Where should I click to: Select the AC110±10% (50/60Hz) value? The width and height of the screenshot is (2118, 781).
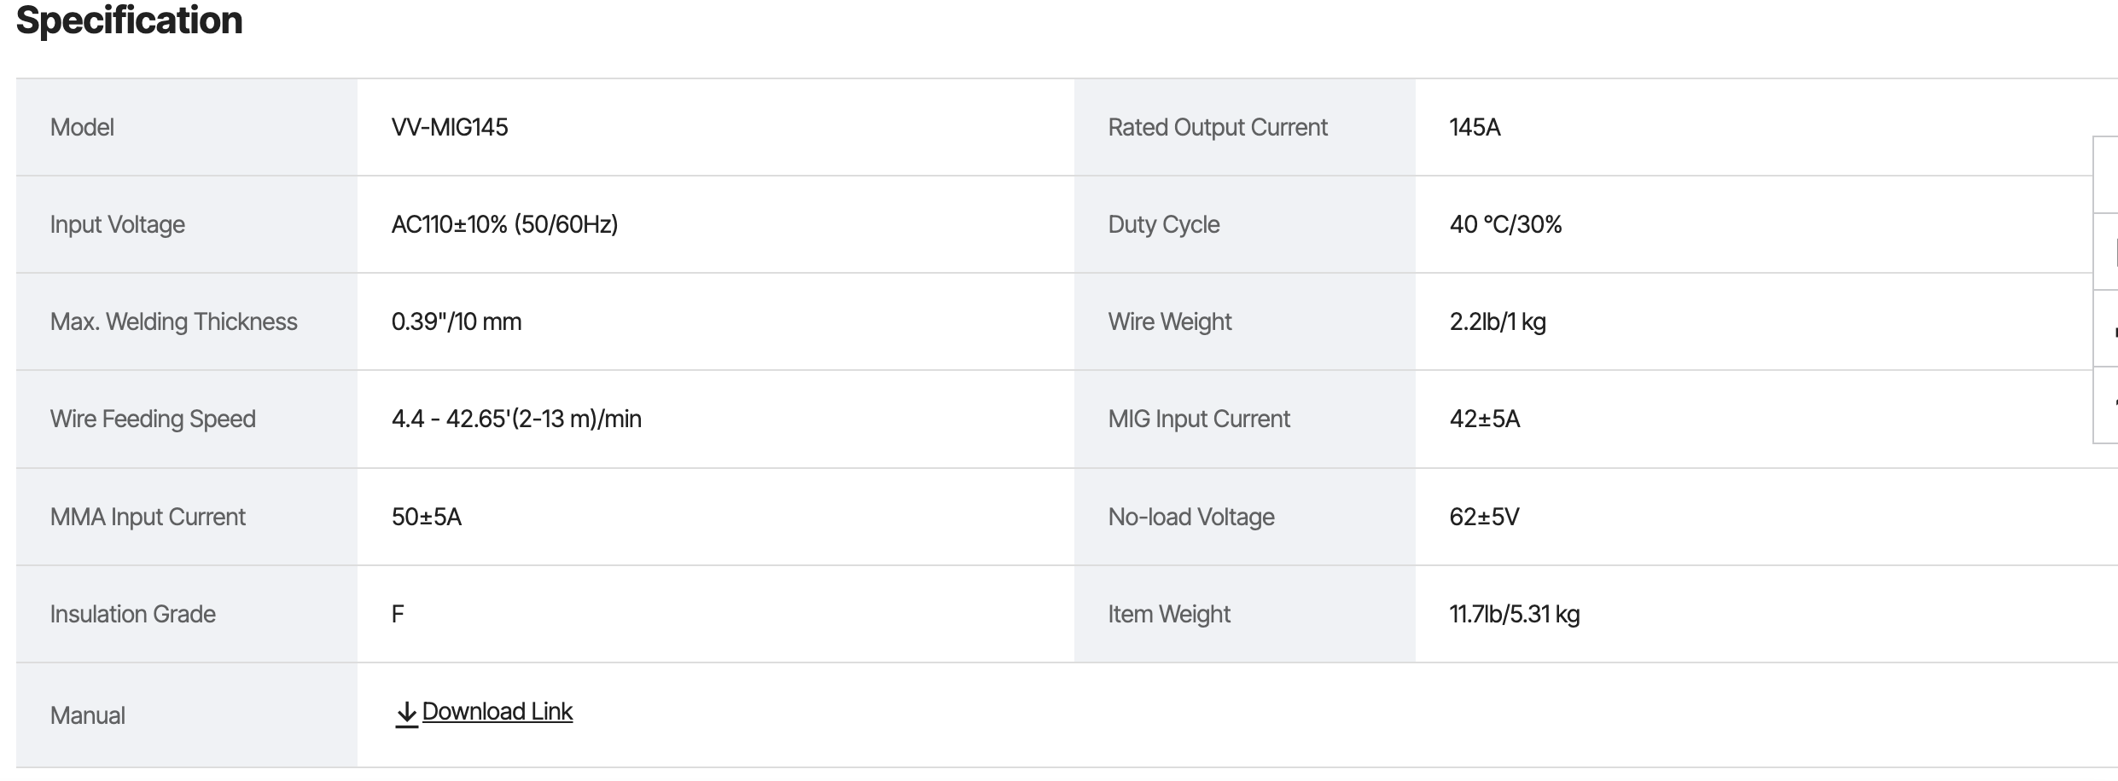(504, 224)
